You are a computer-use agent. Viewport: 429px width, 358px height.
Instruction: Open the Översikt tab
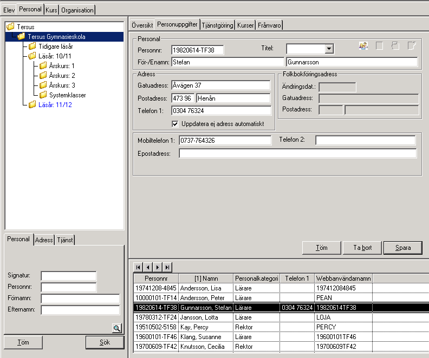(x=142, y=25)
